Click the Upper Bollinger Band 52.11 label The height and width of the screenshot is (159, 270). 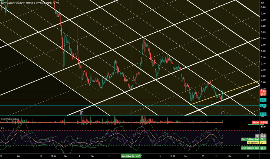pos(253,139)
